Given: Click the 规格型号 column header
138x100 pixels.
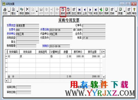Looking at the screenshot, I should [43, 52].
